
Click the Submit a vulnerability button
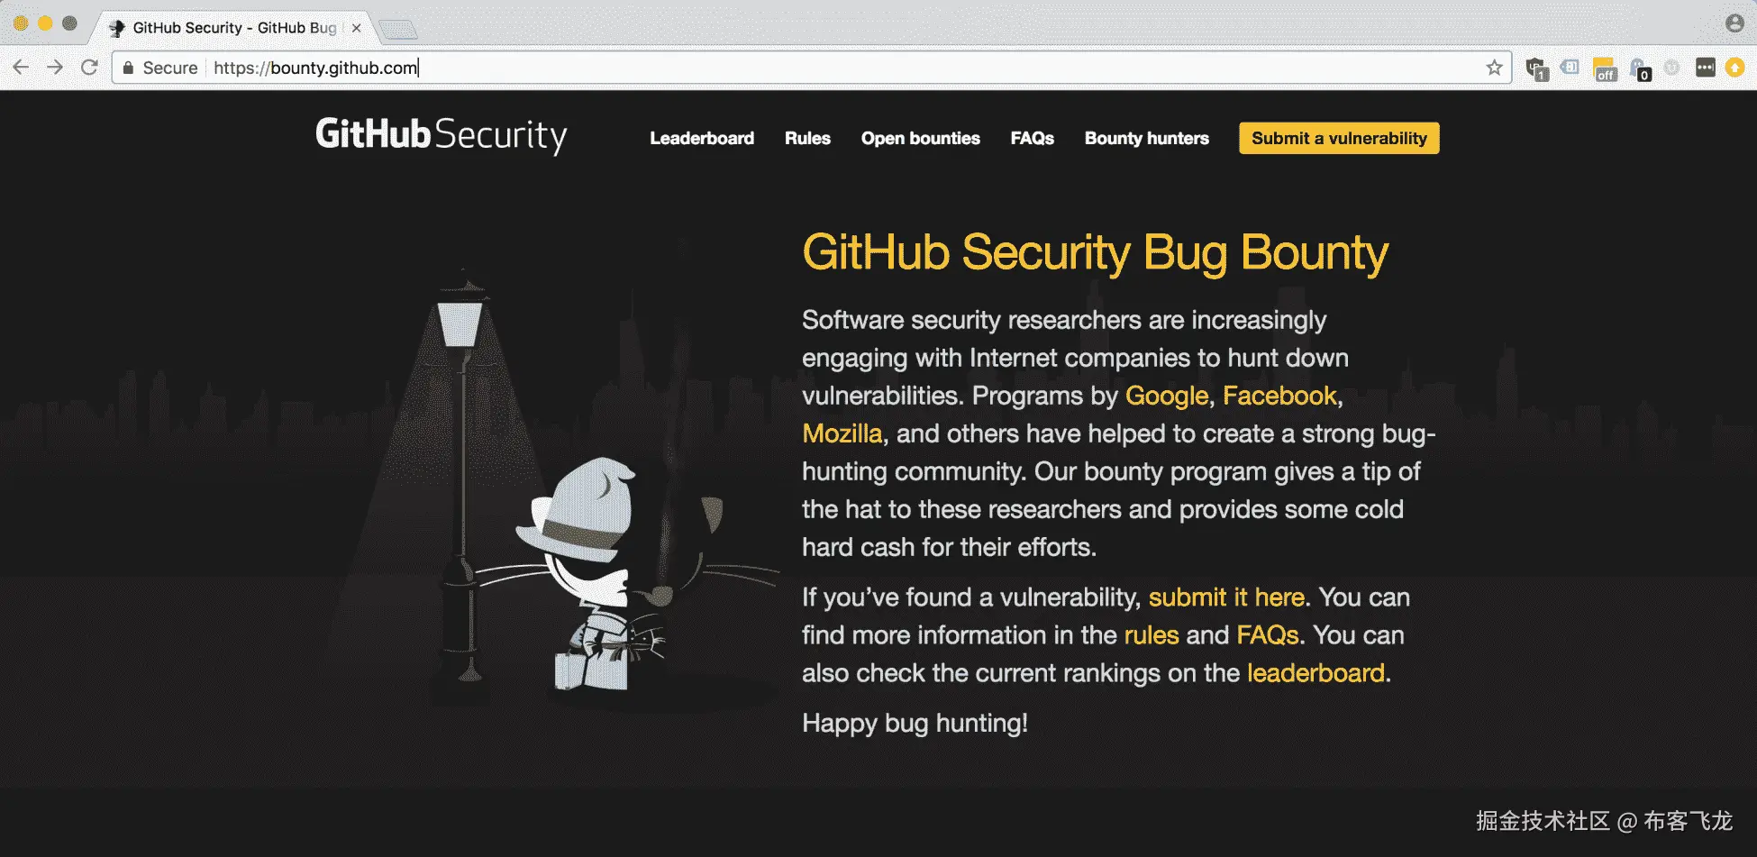tap(1339, 138)
